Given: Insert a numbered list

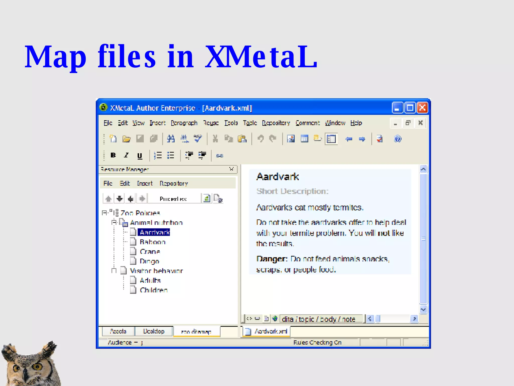Looking at the screenshot, I should pyautogui.click(x=158, y=155).
